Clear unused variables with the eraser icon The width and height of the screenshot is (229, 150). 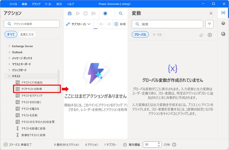pos(201,35)
